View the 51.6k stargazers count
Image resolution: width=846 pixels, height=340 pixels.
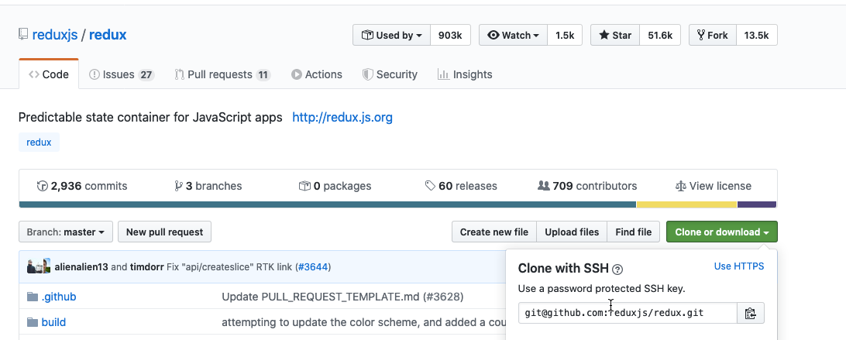[660, 35]
